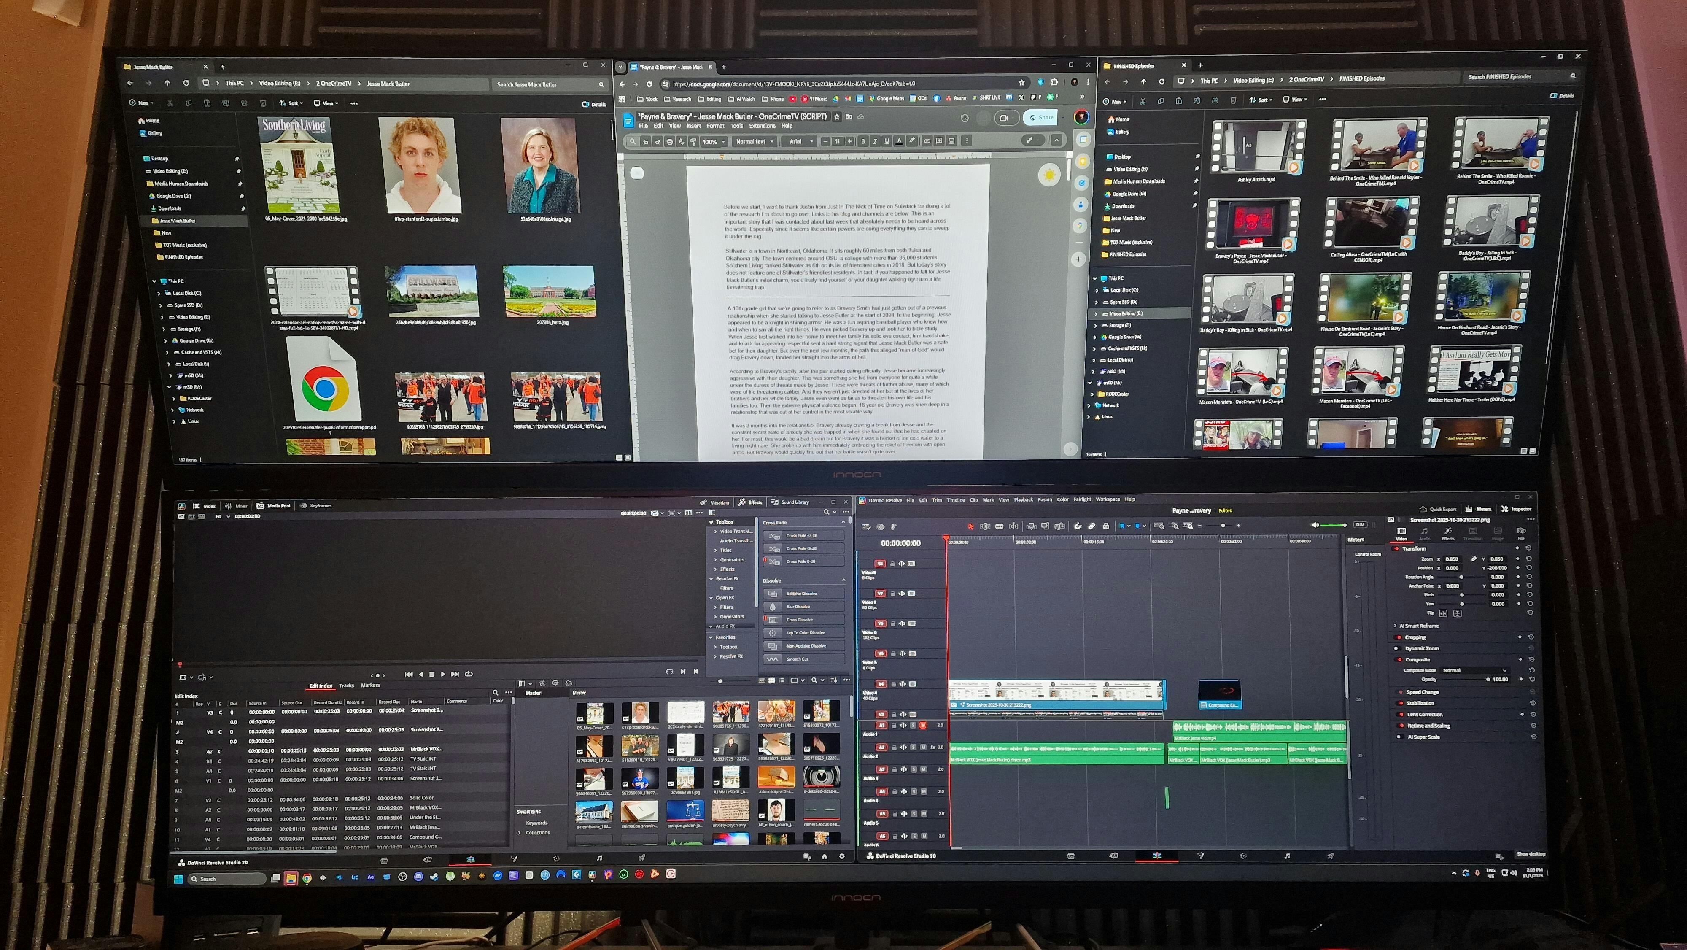The height and width of the screenshot is (950, 1687).
Task: Open Chrome from the Windows taskbar
Action: (x=307, y=878)
